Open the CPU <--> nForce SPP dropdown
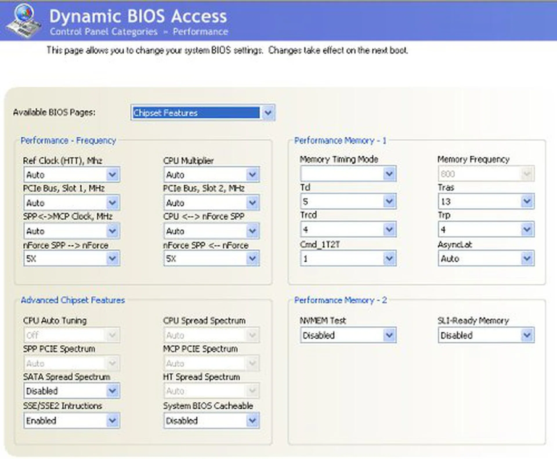Viewport: 557px width, 459px height. [x=252, y=231]
